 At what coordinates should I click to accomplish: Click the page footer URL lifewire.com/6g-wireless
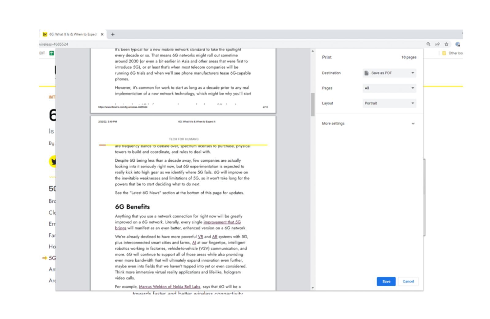click(123, 107)
